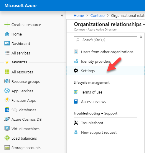Click the Contoso breadcrumb link
The image size is (145, 153).
(x=98, y=15)
